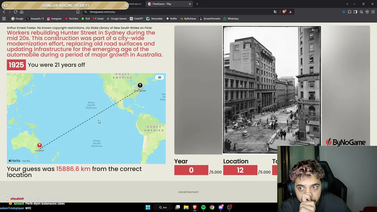Open Discord from the taskbar

coord(221,207)
